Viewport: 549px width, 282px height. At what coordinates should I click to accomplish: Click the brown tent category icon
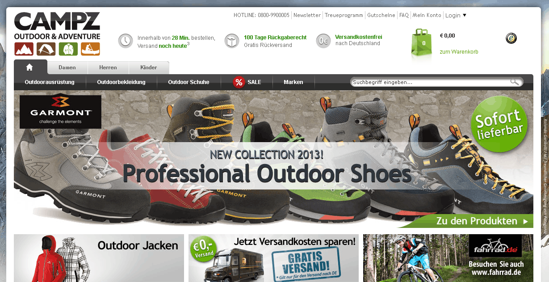46,49
